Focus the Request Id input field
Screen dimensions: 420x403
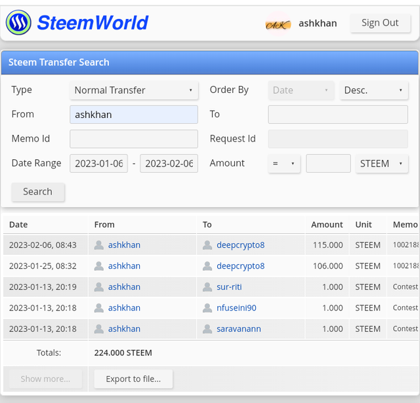pos(338,139)
